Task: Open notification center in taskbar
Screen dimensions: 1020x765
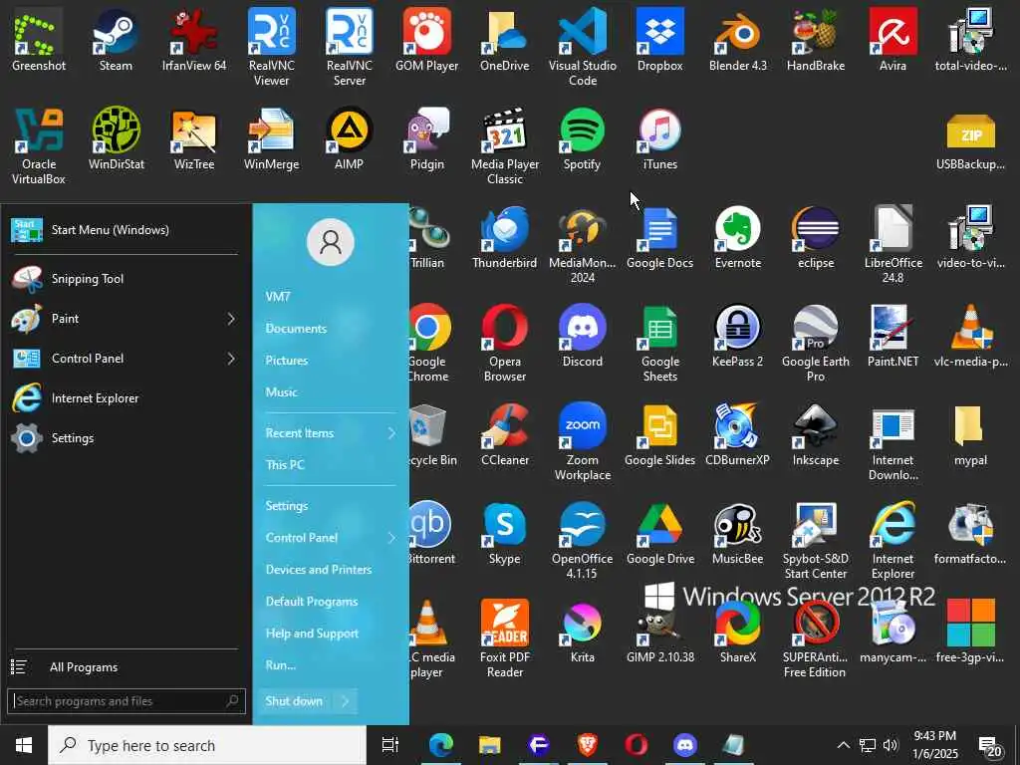Action: [x=990, y=746]
